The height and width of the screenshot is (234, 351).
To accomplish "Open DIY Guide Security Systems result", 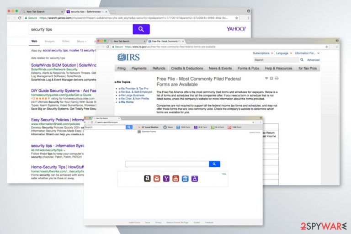I will tap(64, 90).
